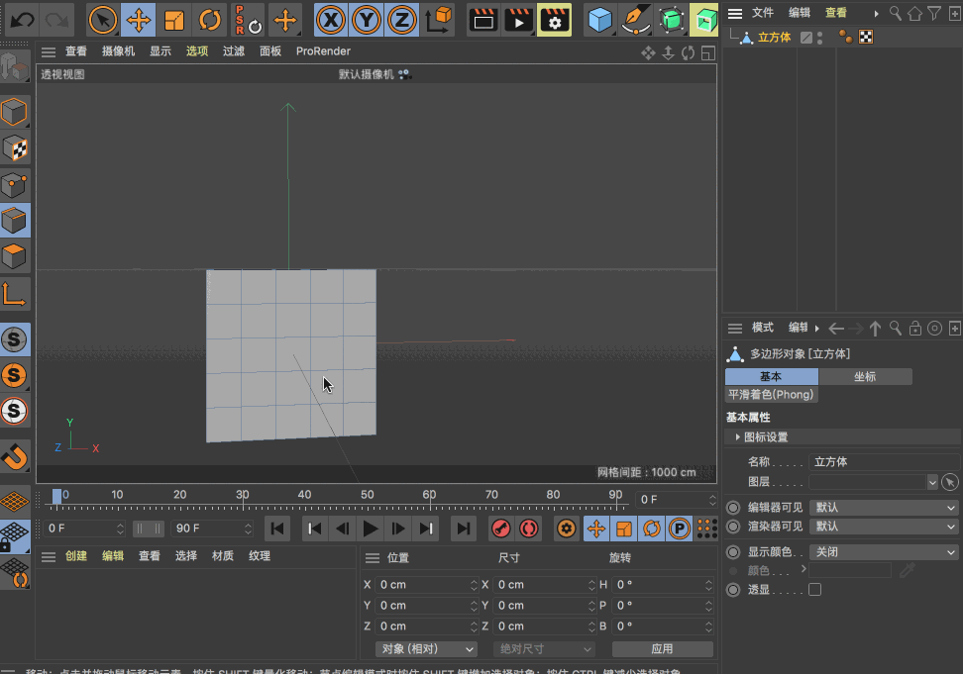Open viewport 过滤 menu
This screenshot has height=674, width=963.
coord(234,50)
